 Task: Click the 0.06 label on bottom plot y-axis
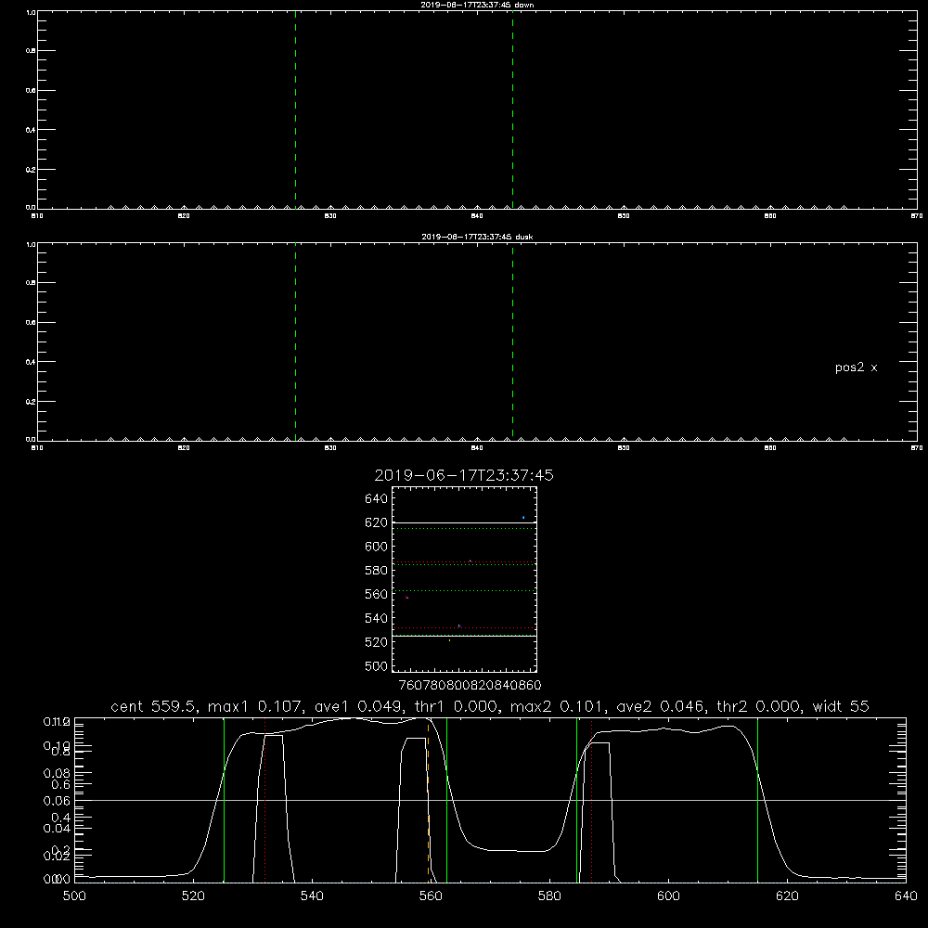pyautogui.click(x=57, y=801)
